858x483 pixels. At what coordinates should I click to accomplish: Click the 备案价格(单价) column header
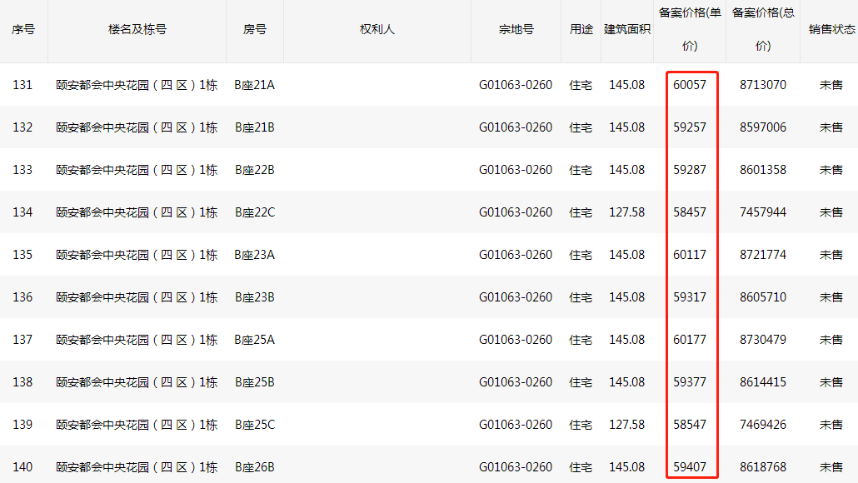pos(690,29)
